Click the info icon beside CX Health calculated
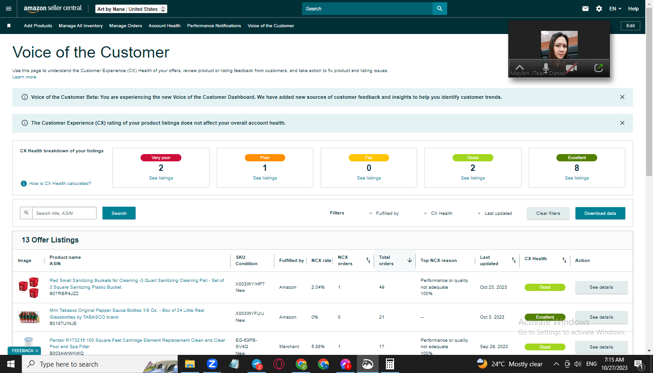The width and height of the screenshot is (653, 373). (24, 184)
